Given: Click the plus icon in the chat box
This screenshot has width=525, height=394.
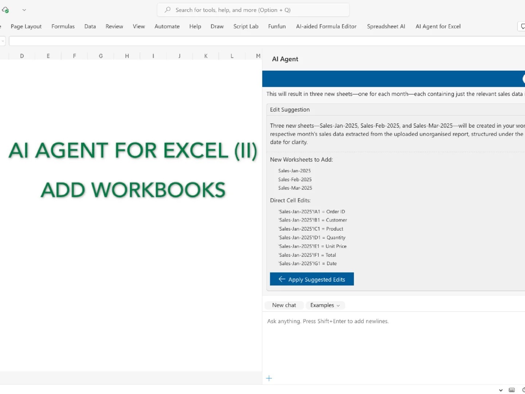Looking at the screenshot, I should coord(269,378).
